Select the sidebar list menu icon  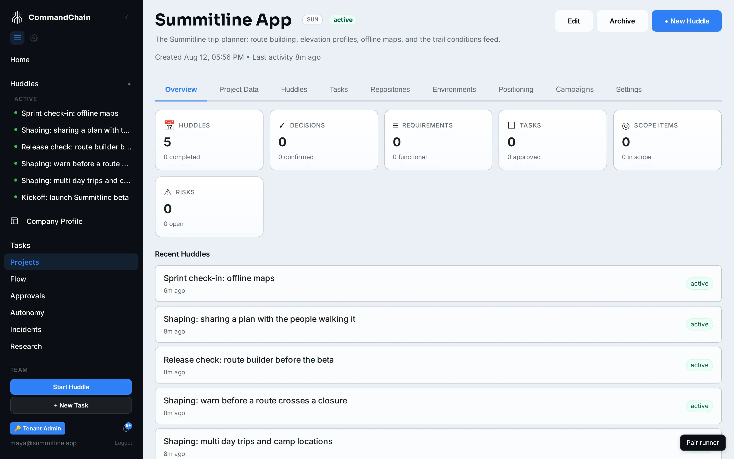(17, 38)
